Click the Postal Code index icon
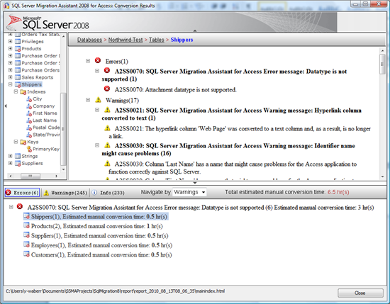Screen dimensions: 390x304 [x=29, y=128]
